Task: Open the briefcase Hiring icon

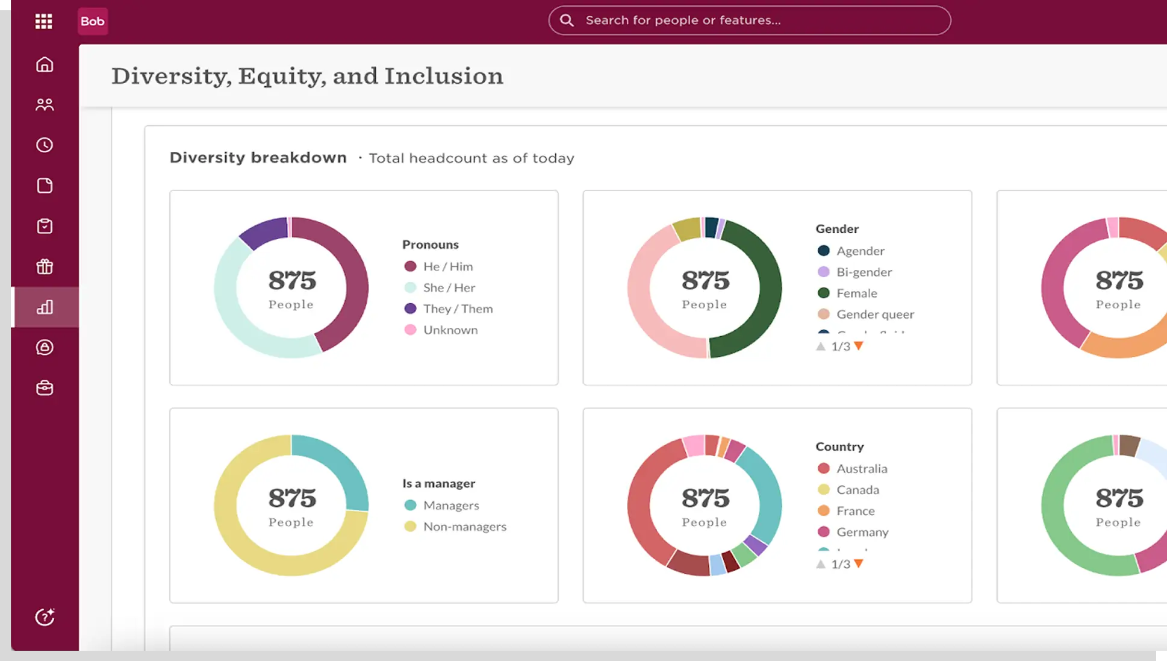Action: (45, 388)
